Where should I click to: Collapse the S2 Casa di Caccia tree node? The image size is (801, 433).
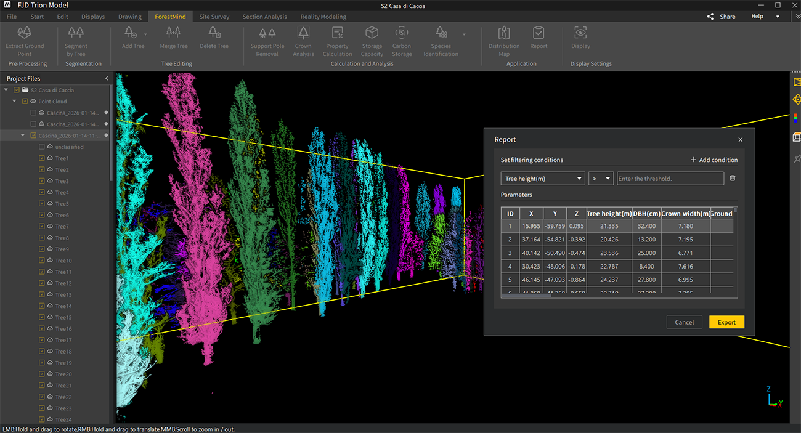6,91
